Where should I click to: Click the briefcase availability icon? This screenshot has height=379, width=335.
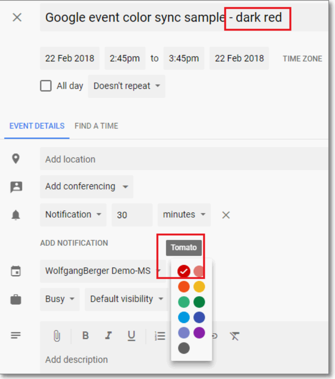(16, 299)
